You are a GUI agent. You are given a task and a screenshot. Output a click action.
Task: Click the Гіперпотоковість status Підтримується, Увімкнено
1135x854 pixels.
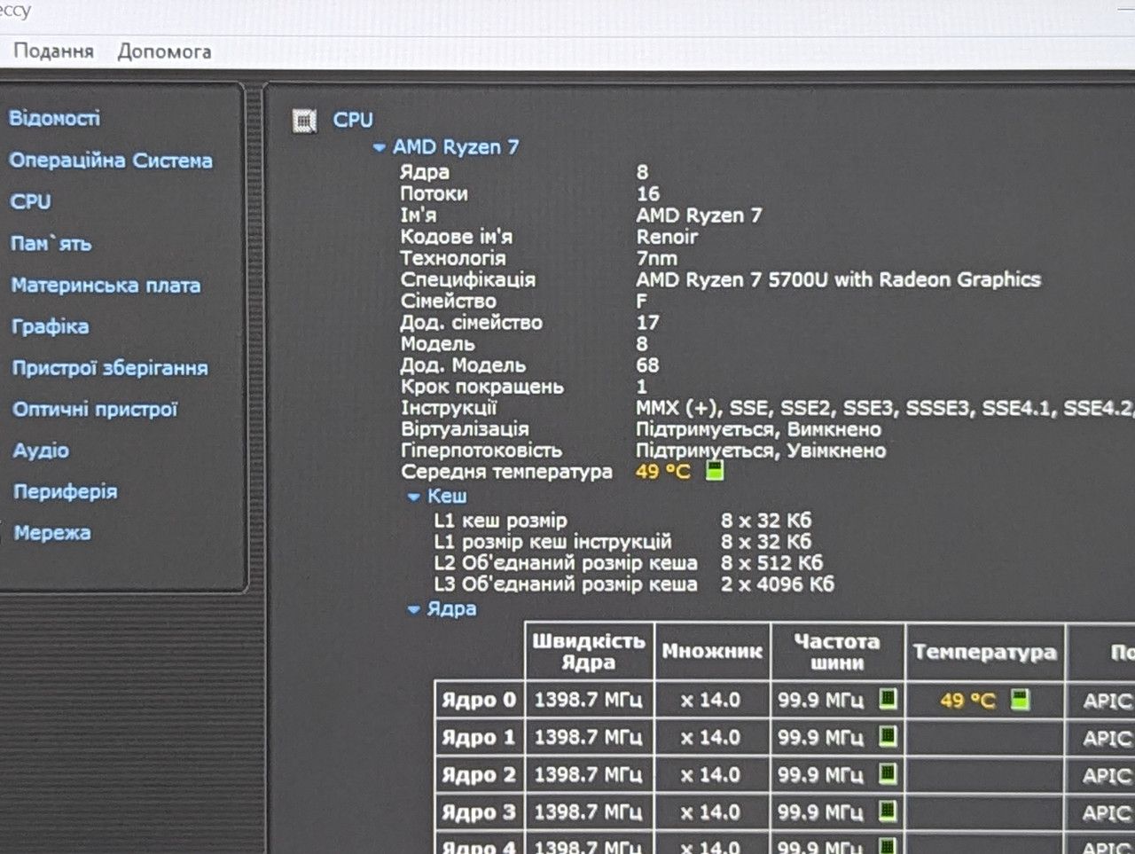click(761, 451)
